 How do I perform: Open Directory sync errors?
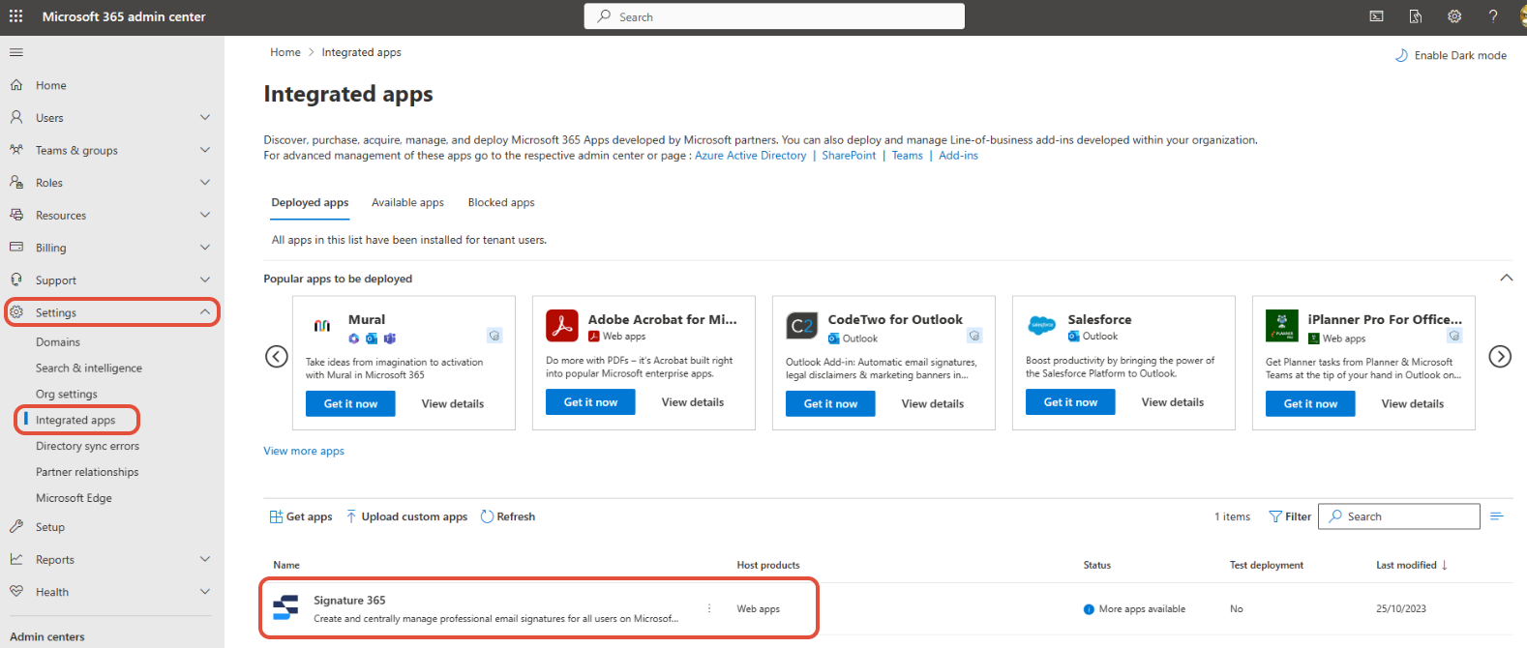[x=87, y=446]
